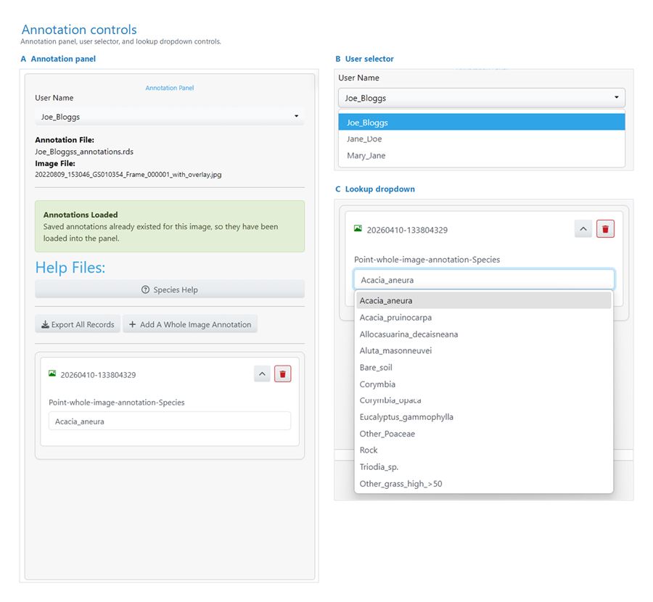Focus Species search field in Lookup dropdown

click(483, 280)
